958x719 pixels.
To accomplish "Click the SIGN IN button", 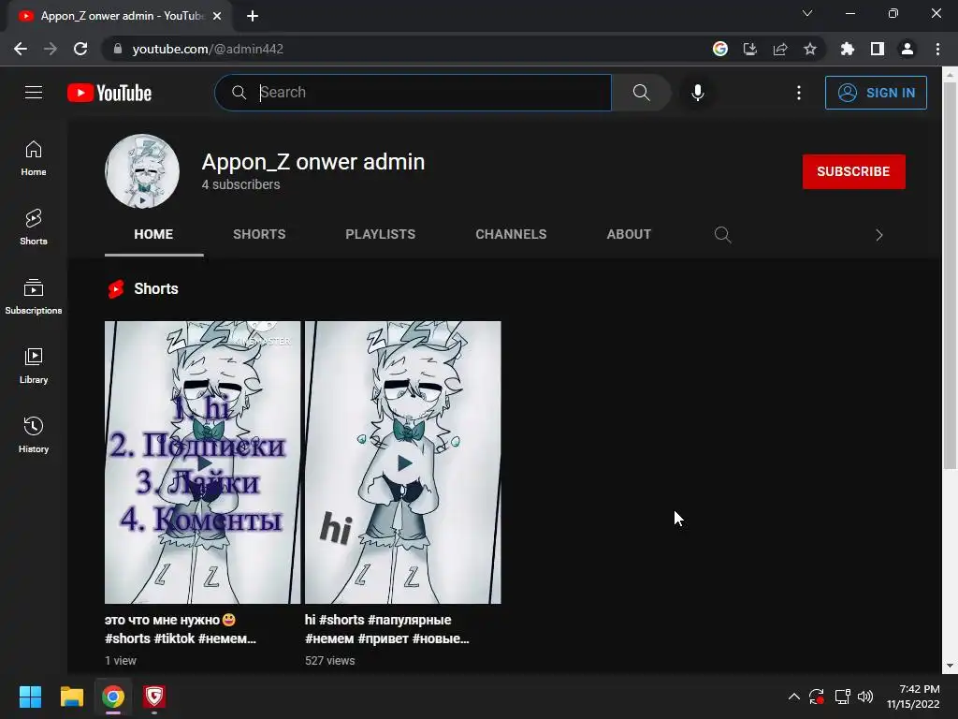I will pos(876,93).
